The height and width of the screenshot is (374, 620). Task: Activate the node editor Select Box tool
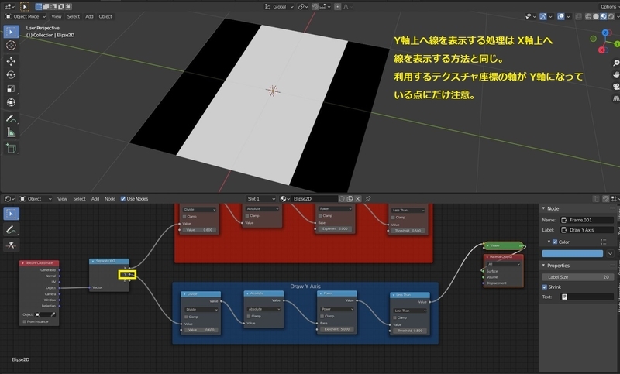(11, 214)
